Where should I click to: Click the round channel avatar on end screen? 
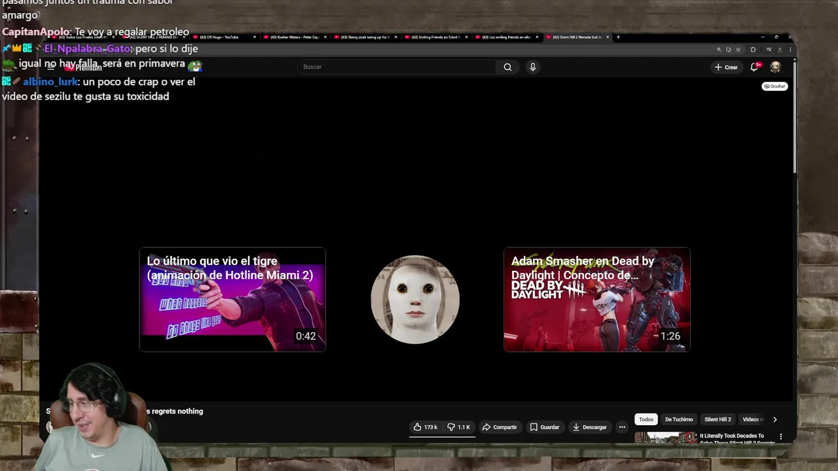tap(415, 300)
